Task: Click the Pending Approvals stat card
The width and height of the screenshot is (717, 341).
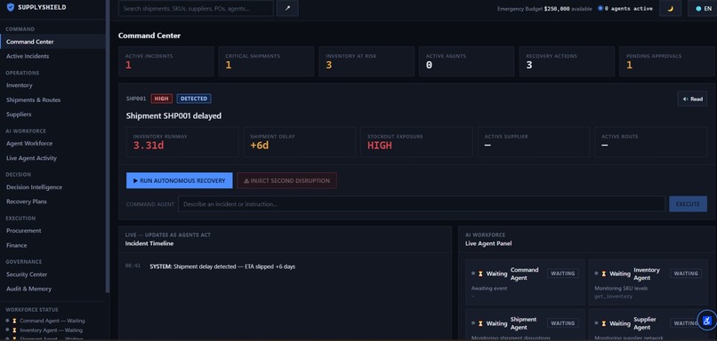Action: click(666, 61)
